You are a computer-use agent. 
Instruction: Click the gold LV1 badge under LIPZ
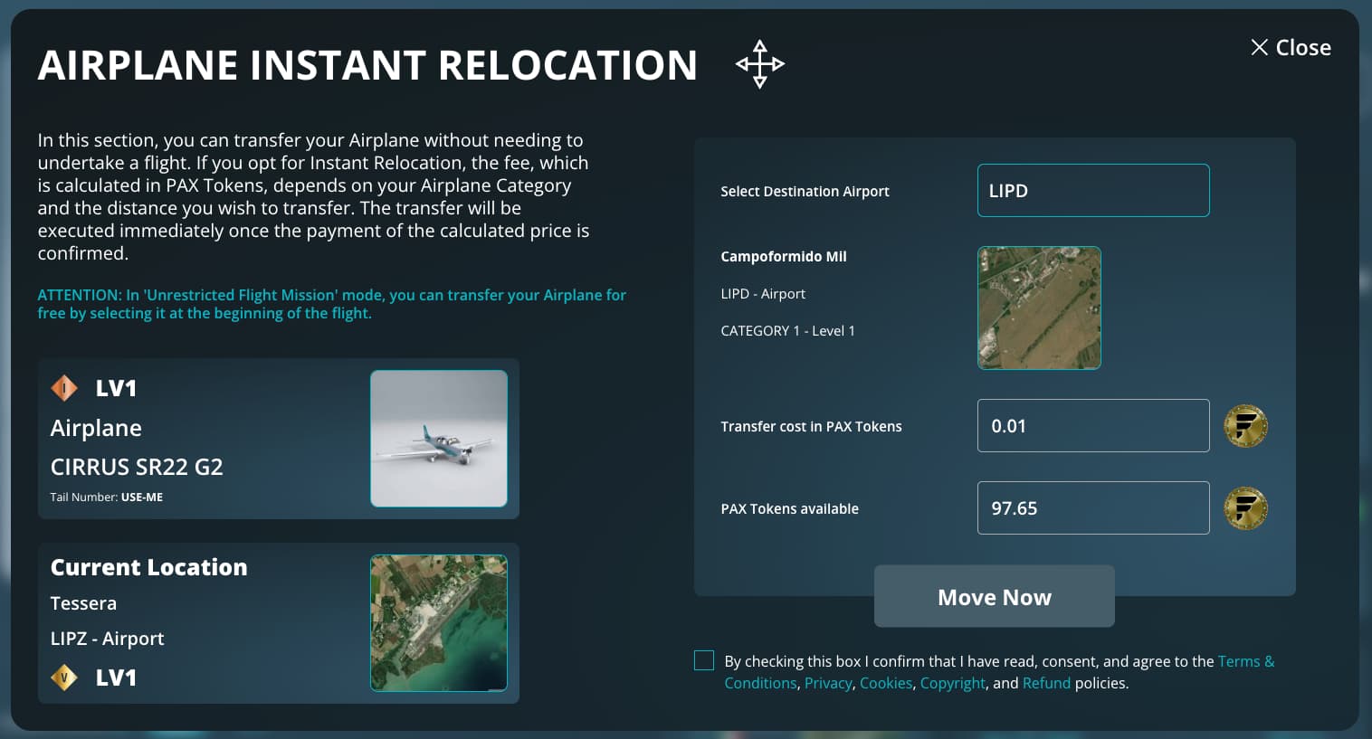[64, 677]
